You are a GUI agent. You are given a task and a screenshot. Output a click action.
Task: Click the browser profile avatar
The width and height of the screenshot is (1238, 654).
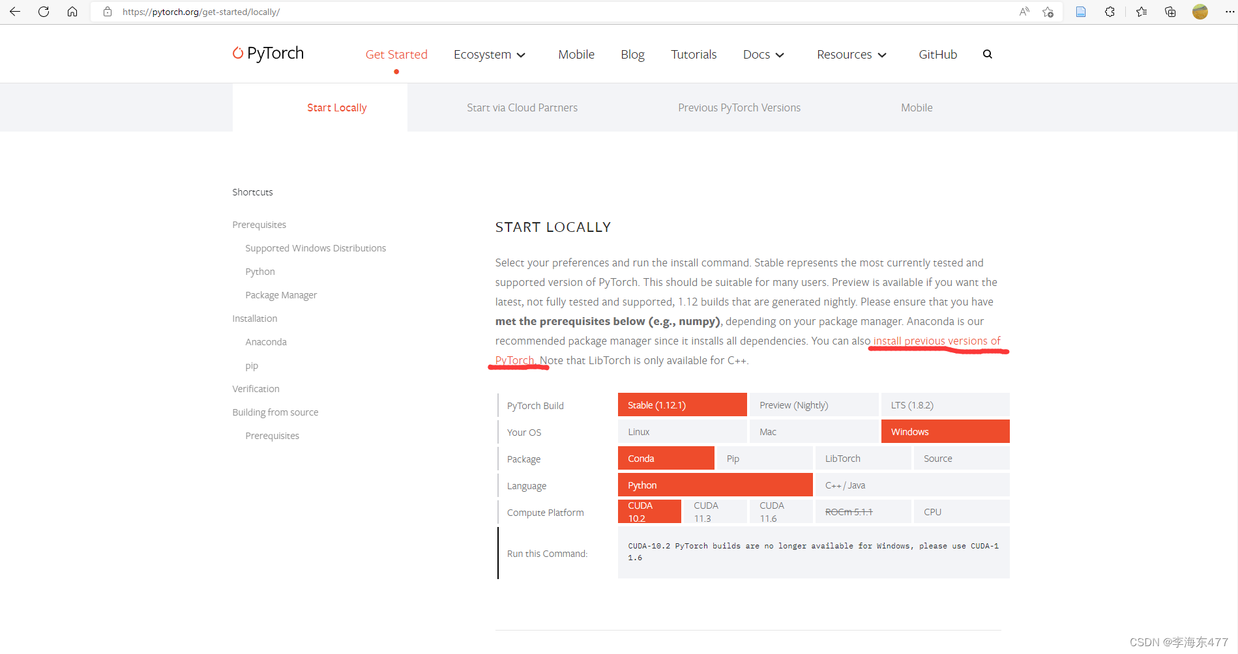[x=1200, y=12]
